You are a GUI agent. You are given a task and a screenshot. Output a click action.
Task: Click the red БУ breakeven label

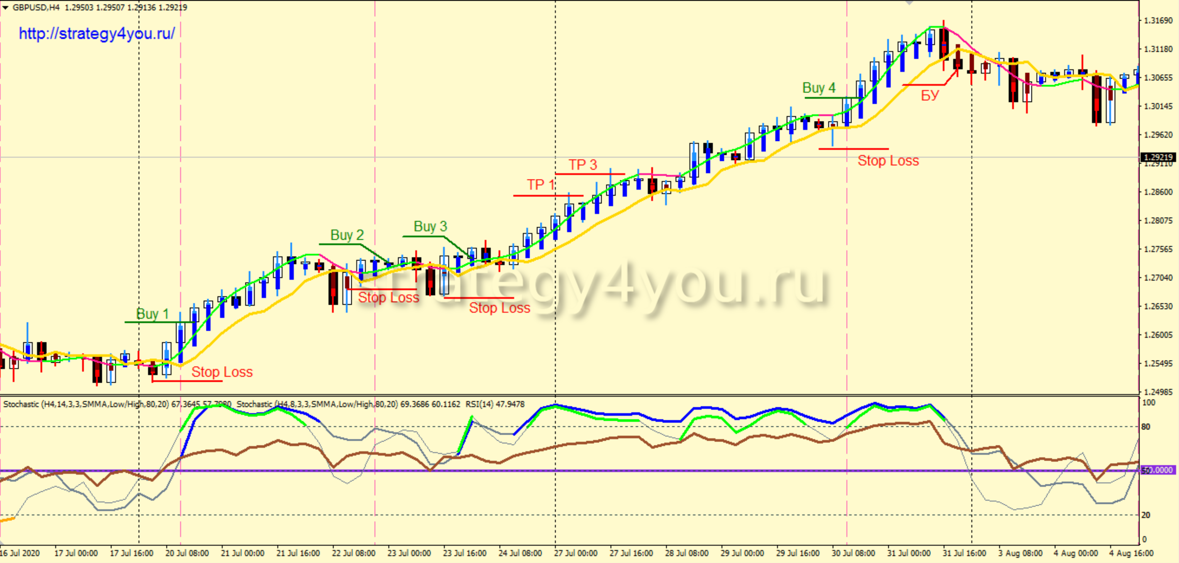tap(929, 95)
